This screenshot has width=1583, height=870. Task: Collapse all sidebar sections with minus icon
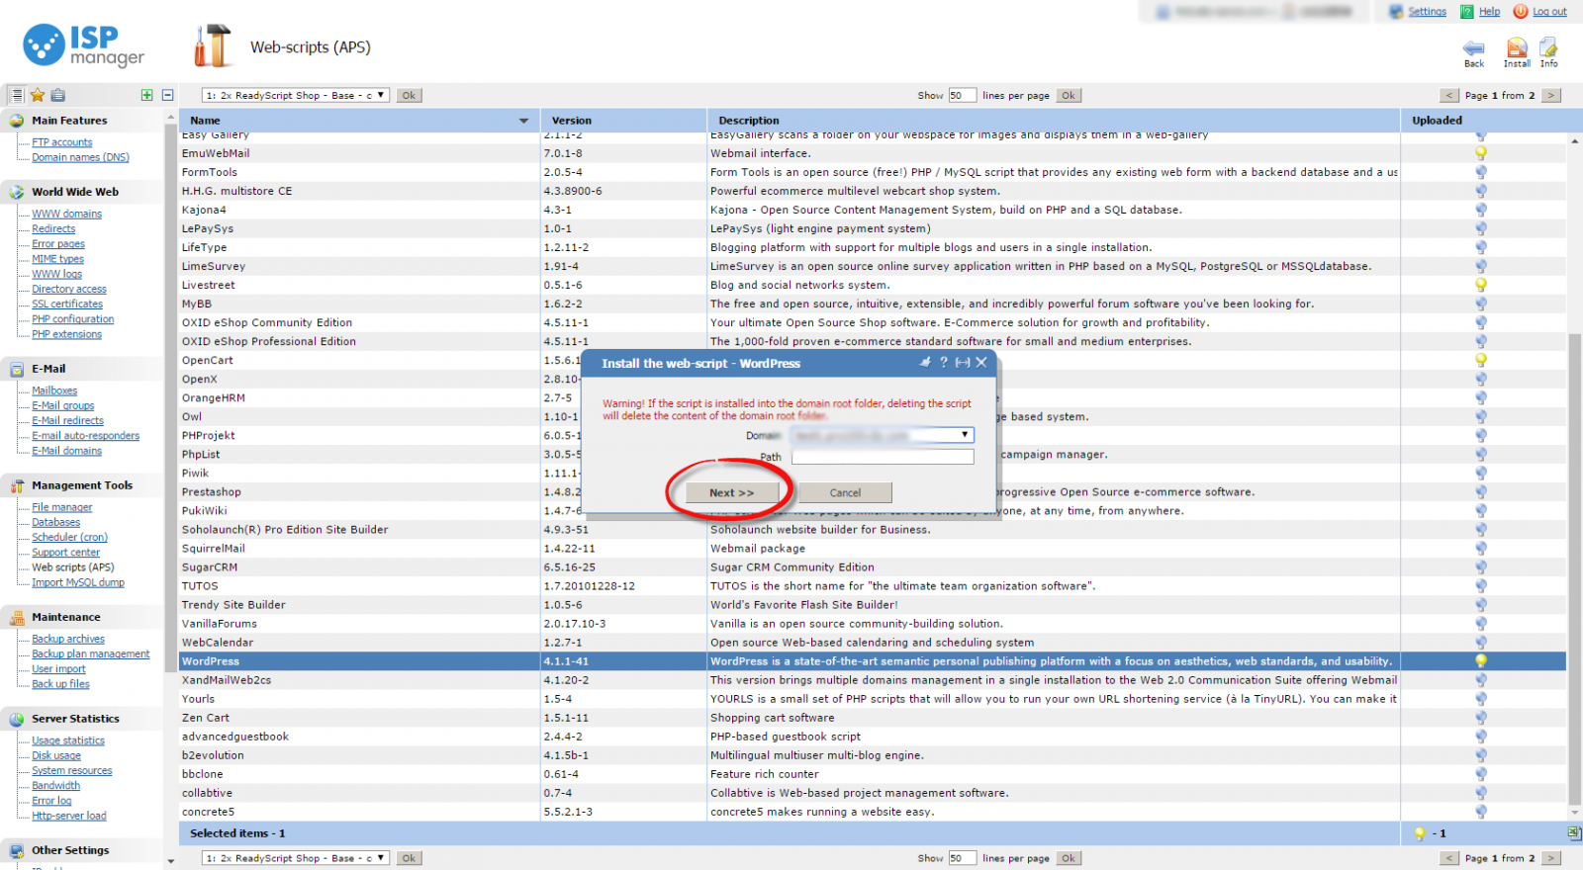(x=167, y=95)
